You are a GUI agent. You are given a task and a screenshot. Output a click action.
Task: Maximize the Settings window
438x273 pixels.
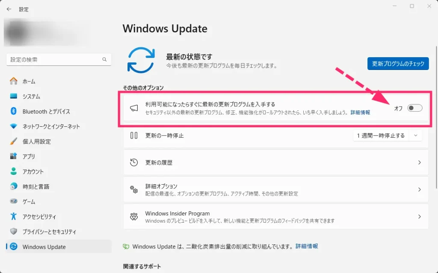[412, 6]
